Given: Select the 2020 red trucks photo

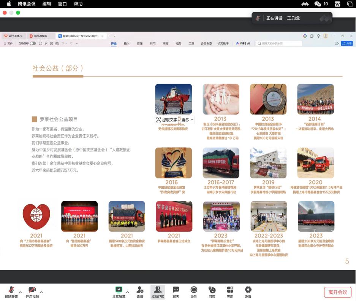Looking at the screenshot, I should tap(316, 163).
